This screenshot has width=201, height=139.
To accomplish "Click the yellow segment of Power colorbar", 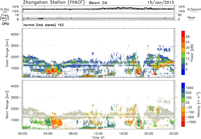I will [183, 50].
